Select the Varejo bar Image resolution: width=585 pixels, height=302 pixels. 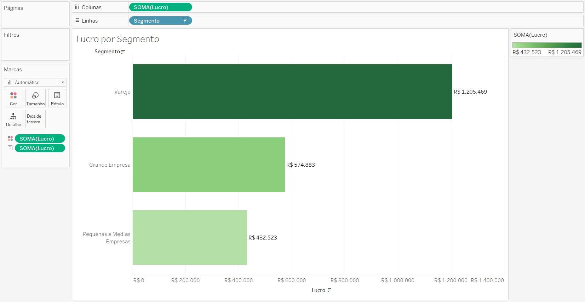point(292,91)
